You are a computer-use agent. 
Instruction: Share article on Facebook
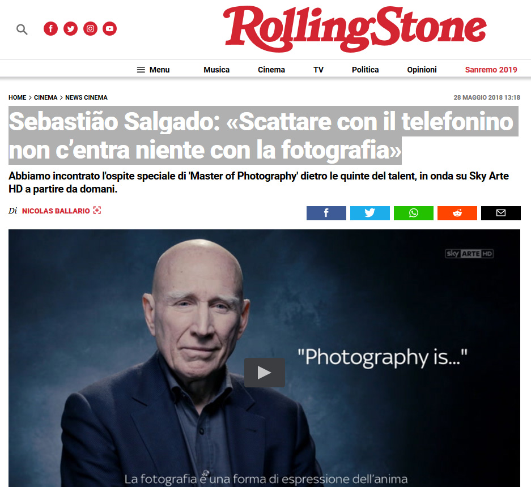pyautogui.click(x=326, y=213)
